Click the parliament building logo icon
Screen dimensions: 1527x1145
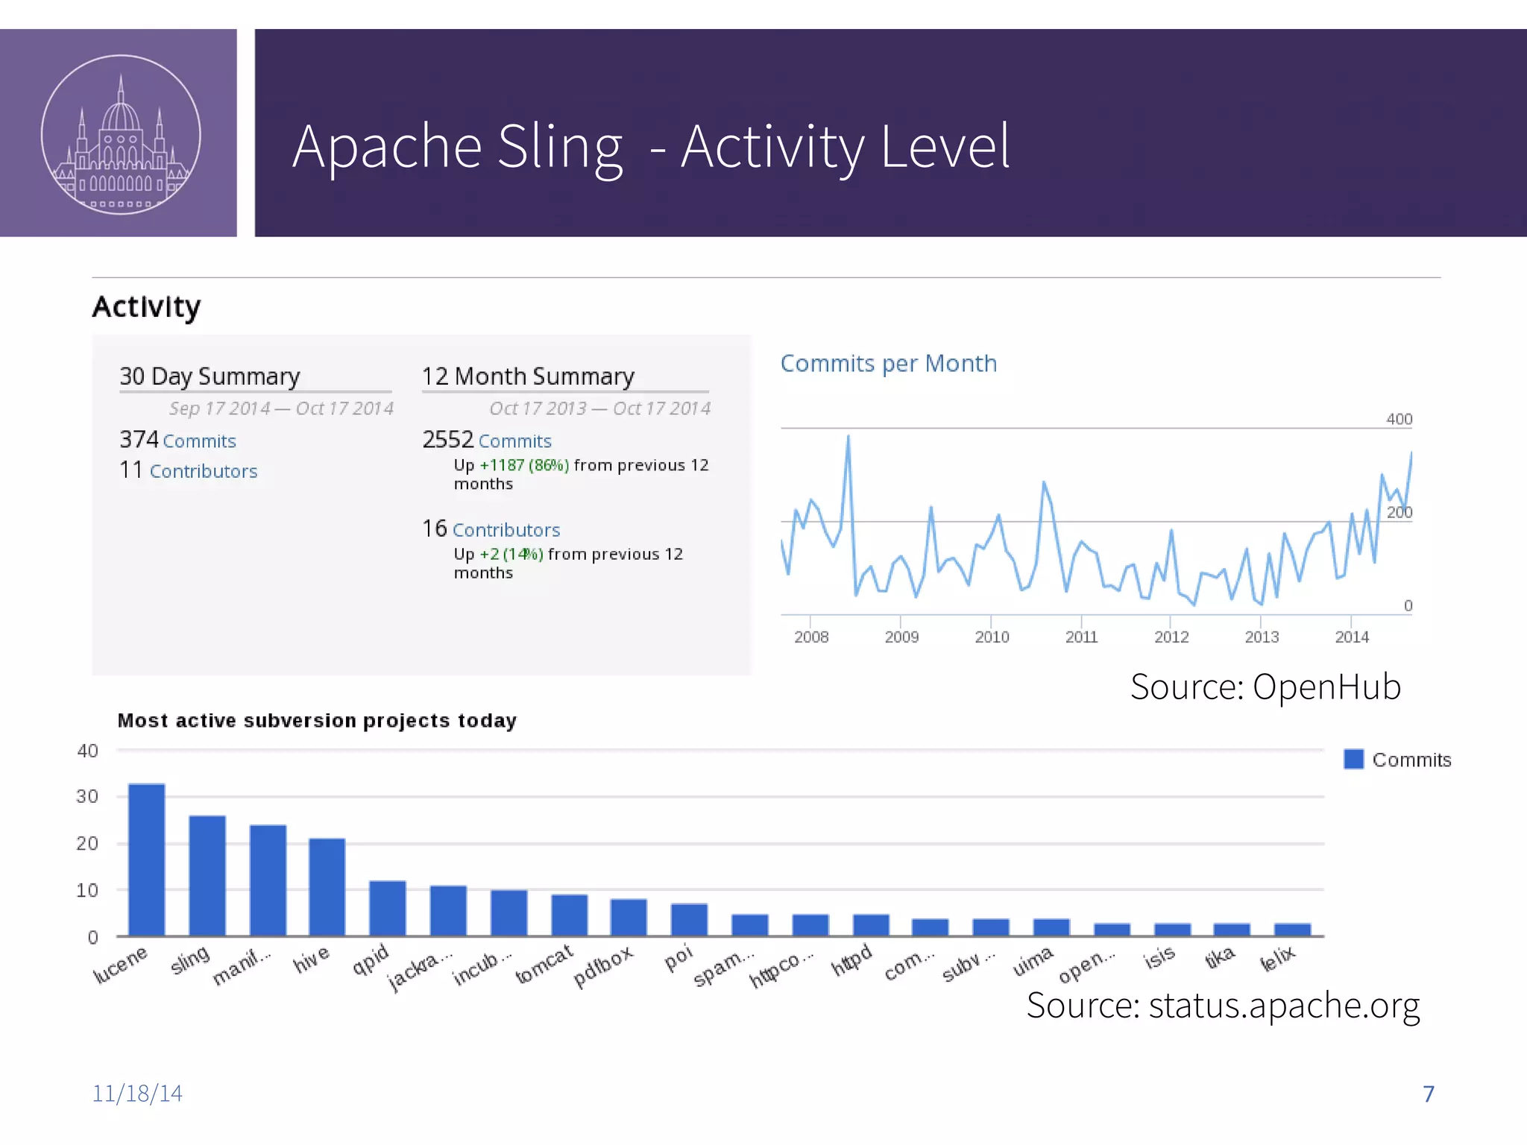(121, 134)
